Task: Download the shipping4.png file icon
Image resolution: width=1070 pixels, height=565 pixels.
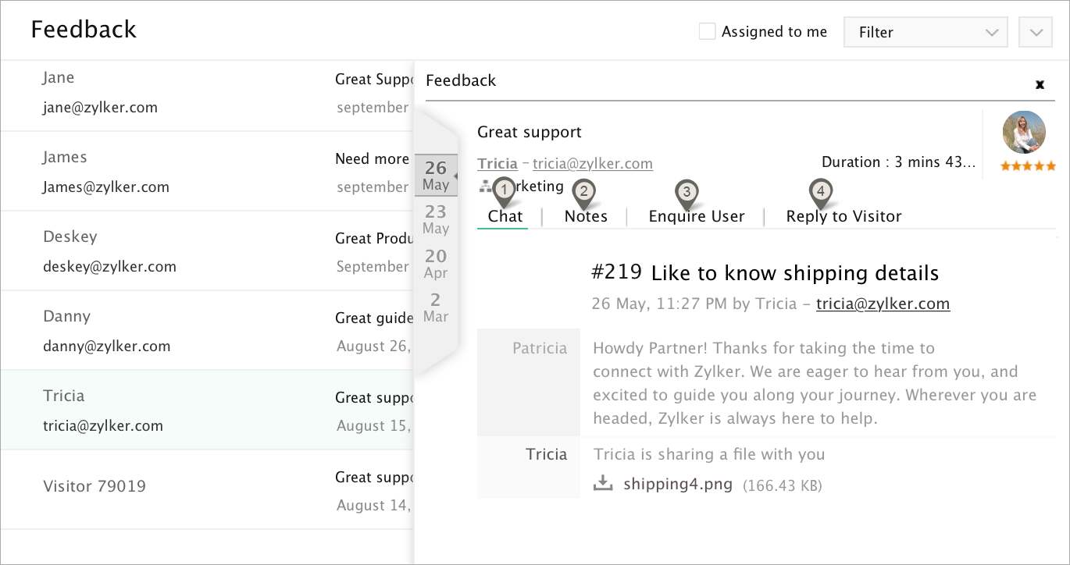Action: click(602, 484)
